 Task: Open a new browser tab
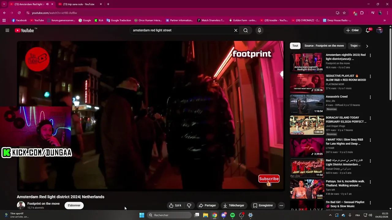click(x=108, y=4)
